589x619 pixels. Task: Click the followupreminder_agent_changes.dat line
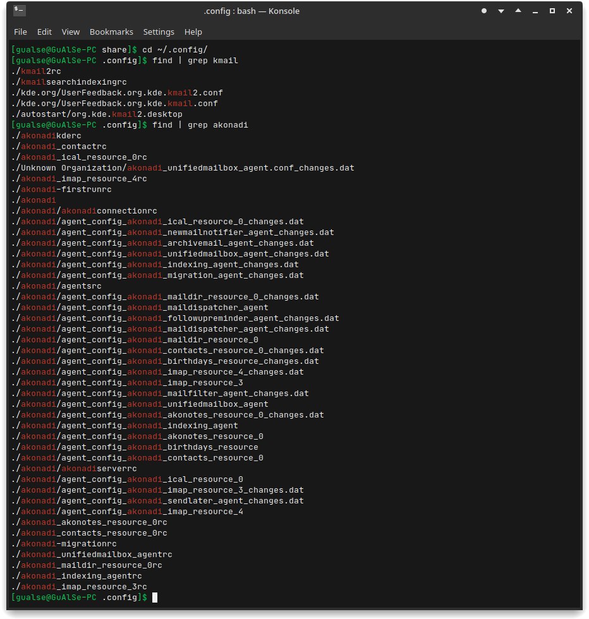tap(176, 318)
